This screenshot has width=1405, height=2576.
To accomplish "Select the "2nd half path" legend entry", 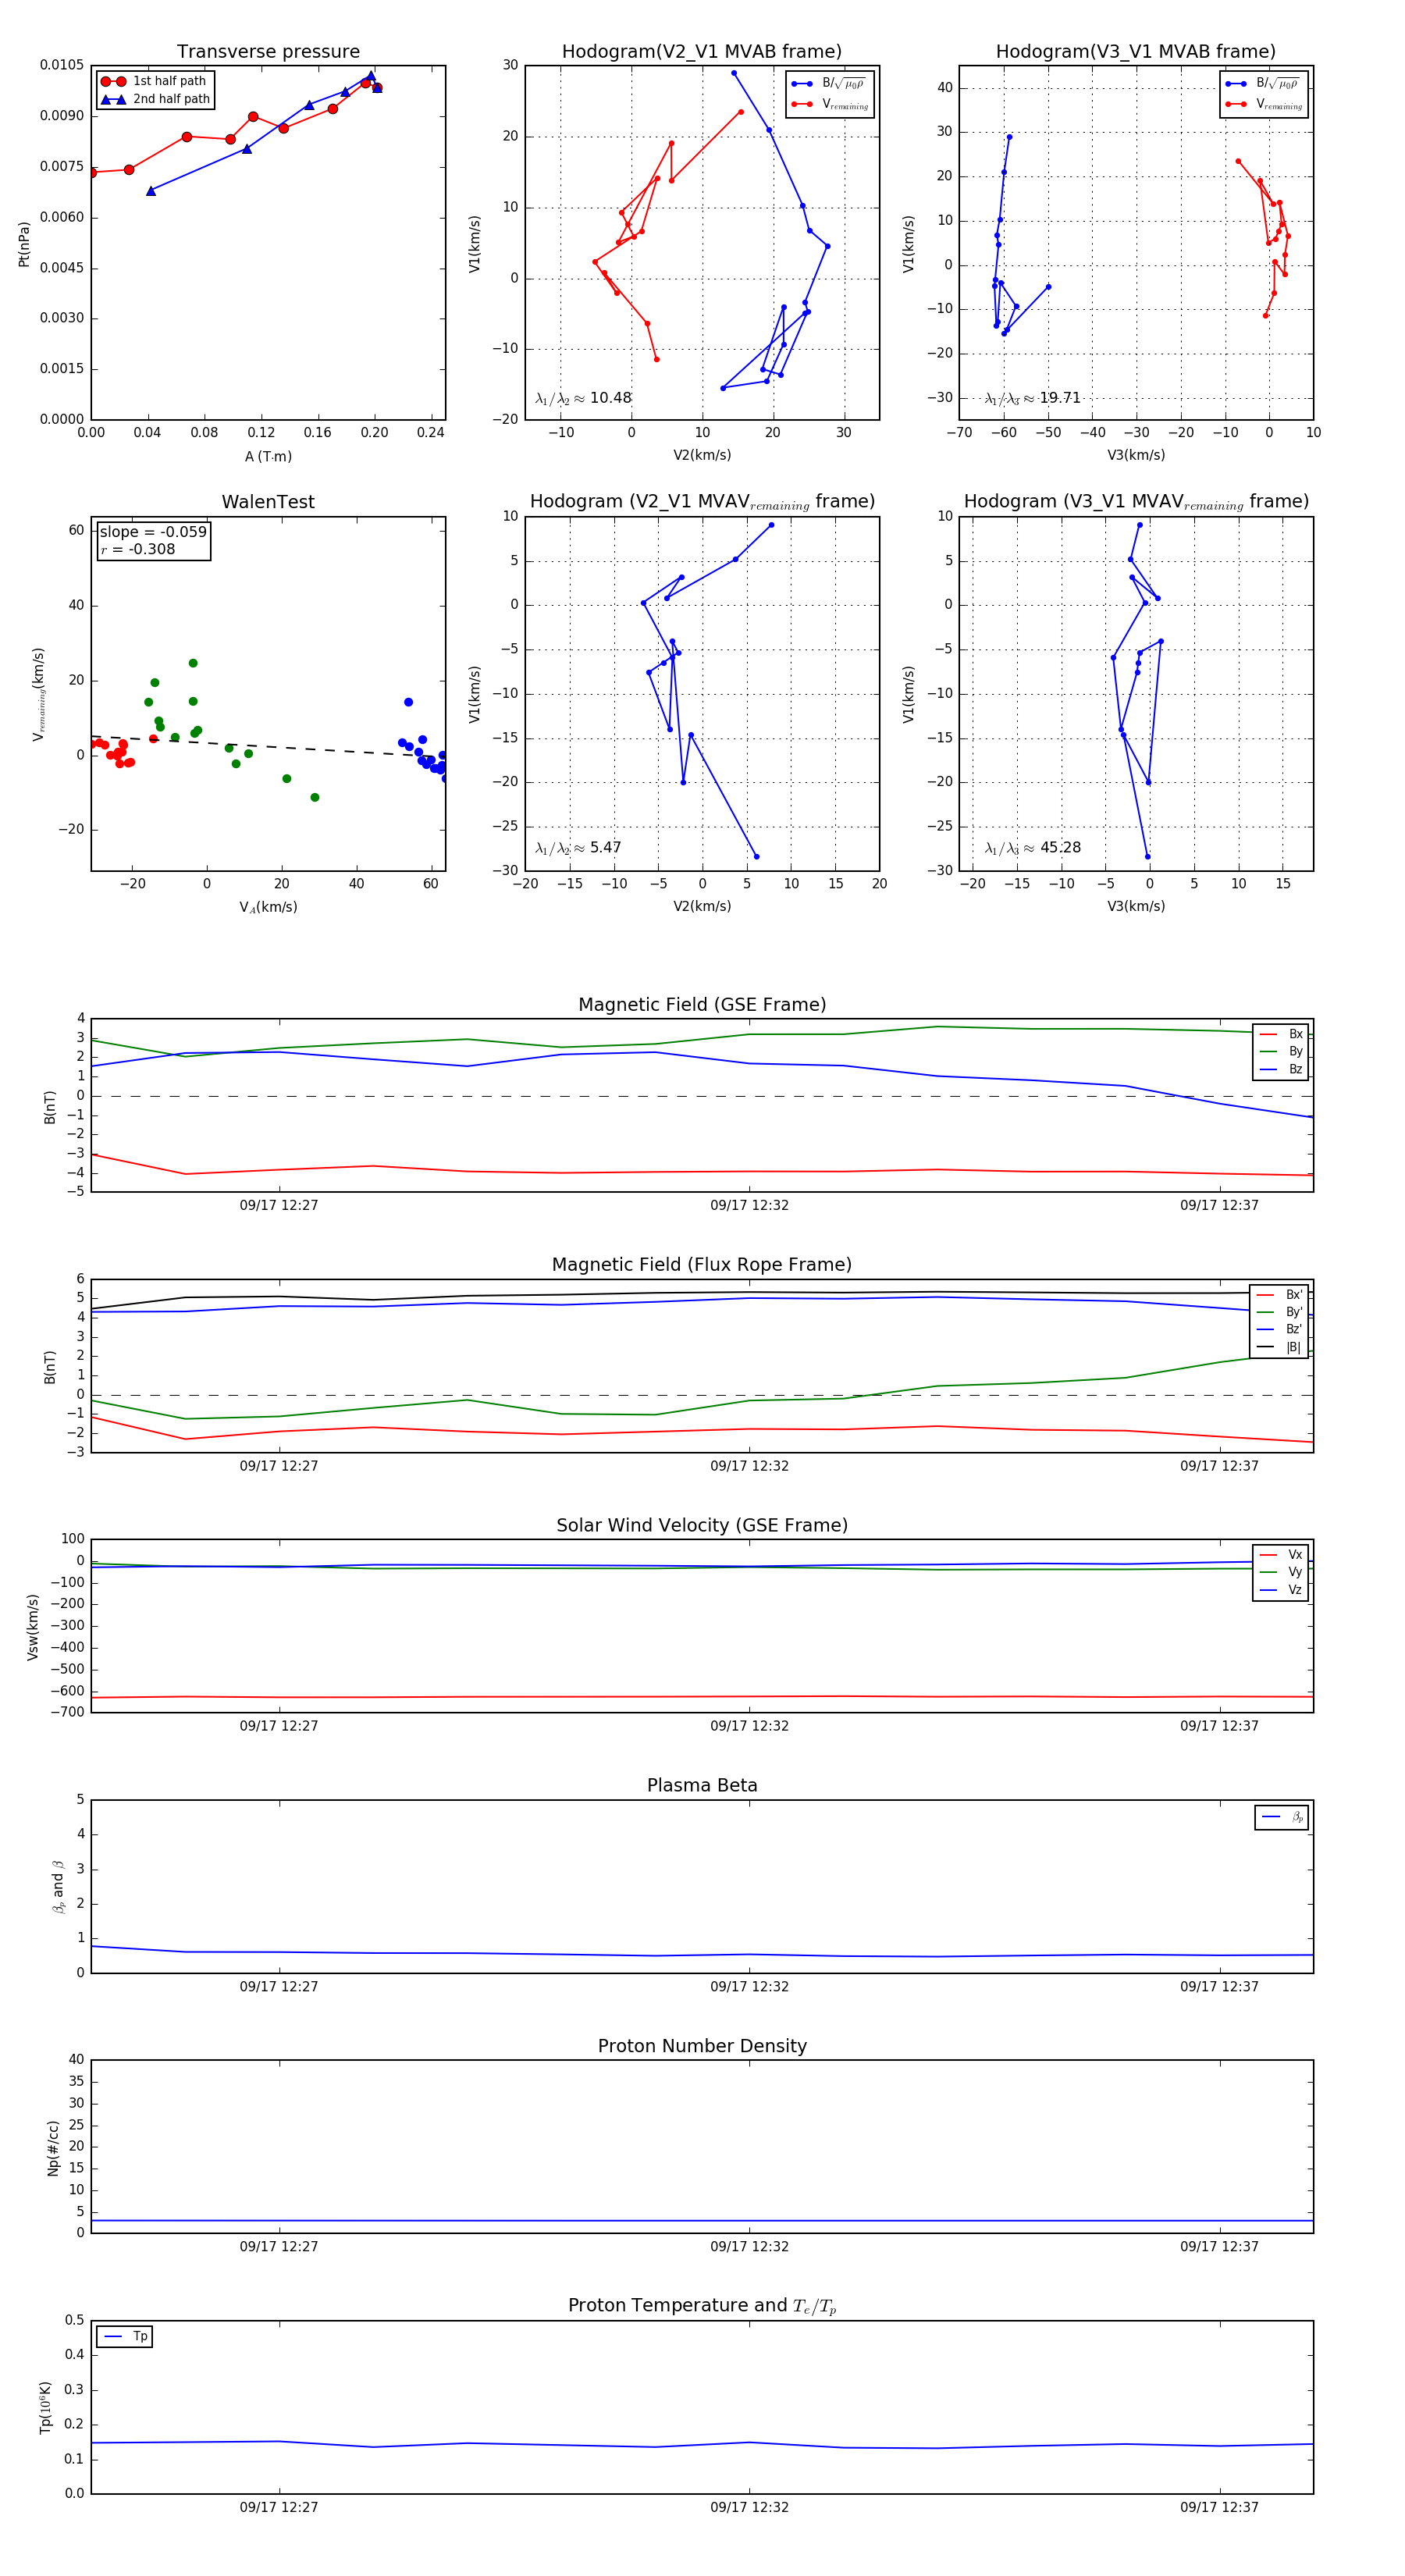I will click(x=156, y=99).
